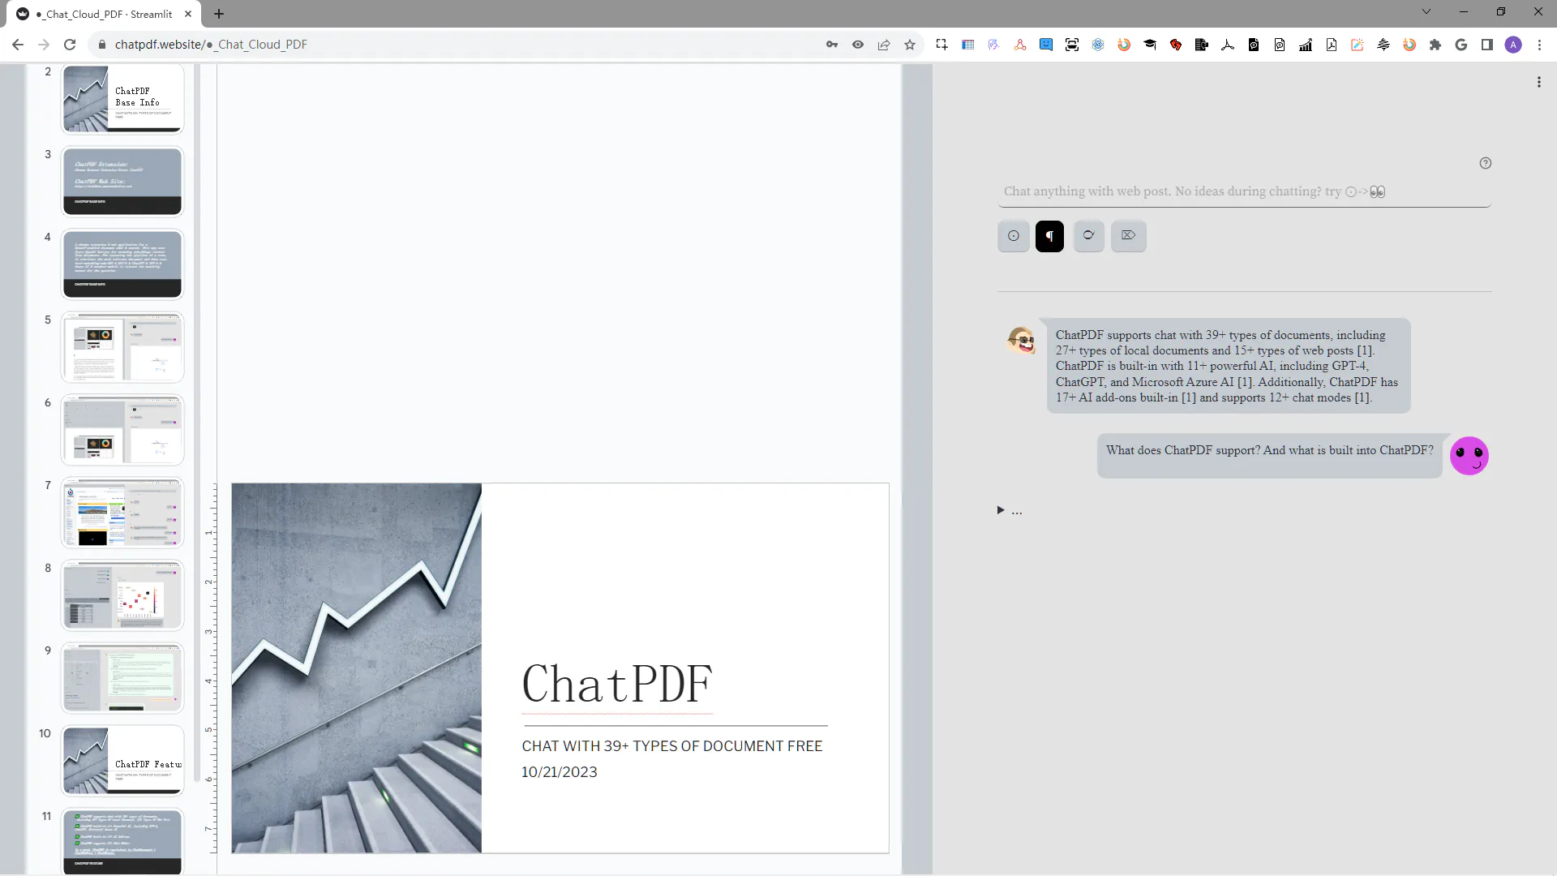Click the Adobe Acrobat extension icon
Image resolution: width=1557 pixels, height=876 pixels.
click(1228, 45)
